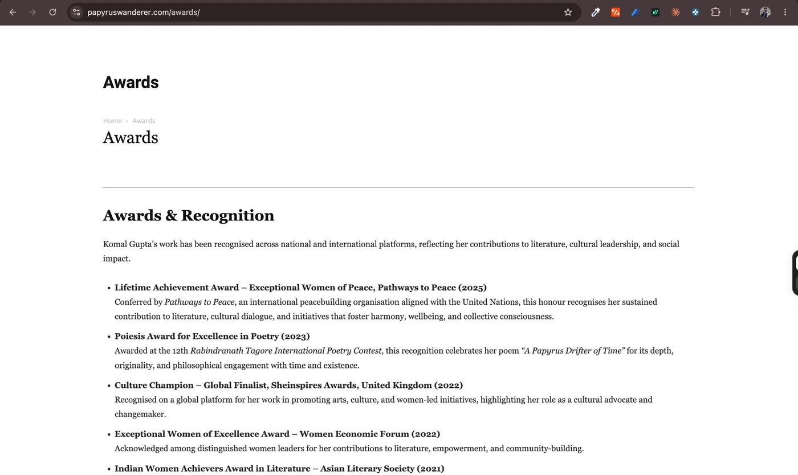Click the Indian Women Achievers Award title

coord(279,469)
